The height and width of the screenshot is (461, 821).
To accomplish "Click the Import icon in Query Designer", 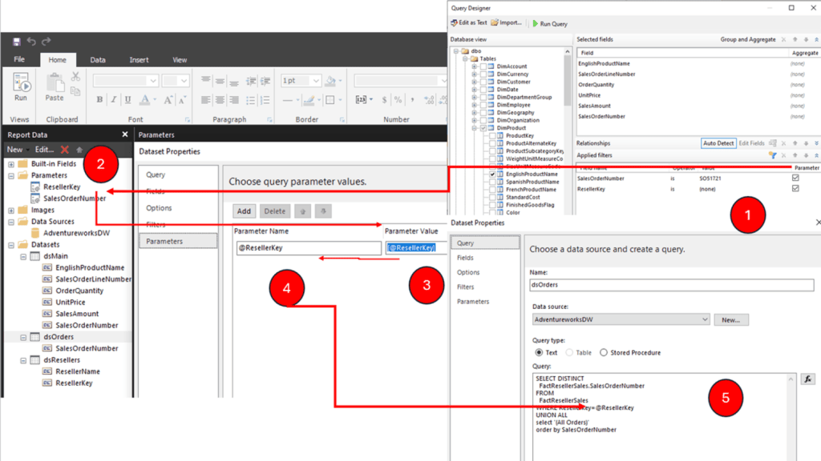I will click(508, 22).
